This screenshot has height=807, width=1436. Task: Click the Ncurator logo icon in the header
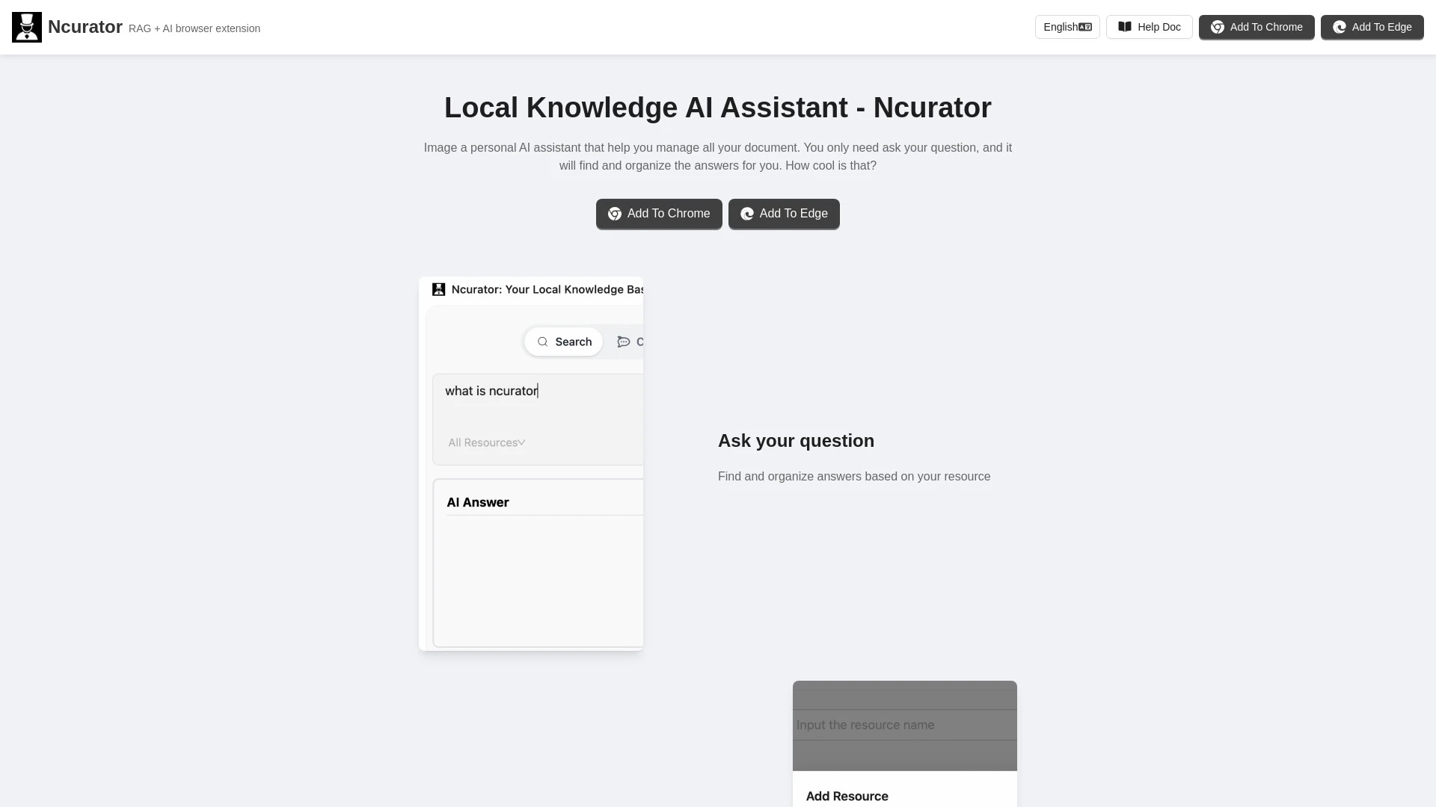pos(26,27)
